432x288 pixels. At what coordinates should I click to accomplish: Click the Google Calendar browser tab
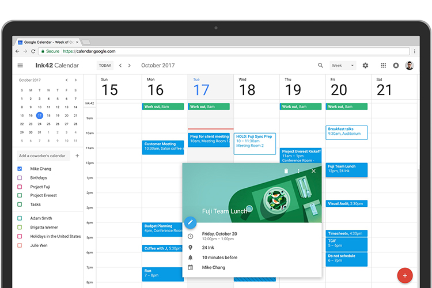pyautogui.click(x=47, y=42)
